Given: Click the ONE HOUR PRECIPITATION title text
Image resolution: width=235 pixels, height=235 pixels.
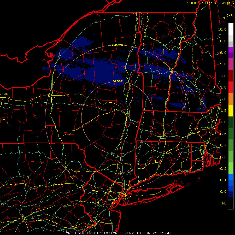Looking at the screenshot, I should click(92, 233).
